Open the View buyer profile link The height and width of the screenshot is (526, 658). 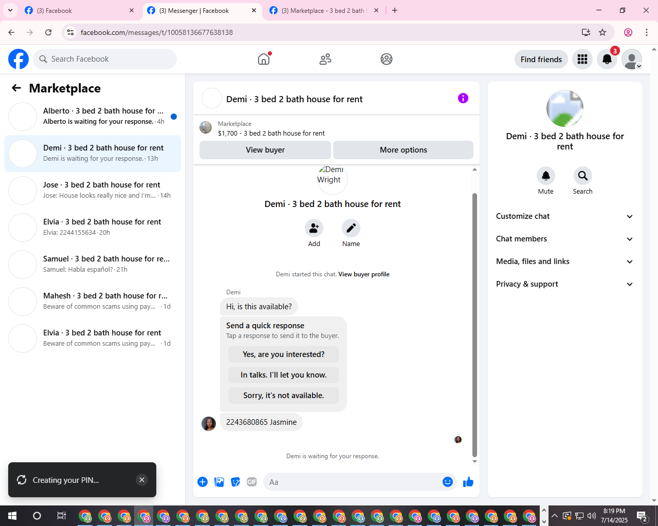(x=364, y=274)
